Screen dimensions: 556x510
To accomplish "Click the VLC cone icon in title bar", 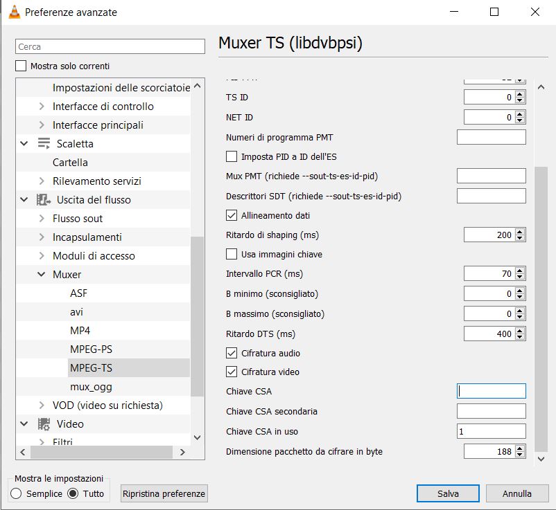I will point(14,12).
